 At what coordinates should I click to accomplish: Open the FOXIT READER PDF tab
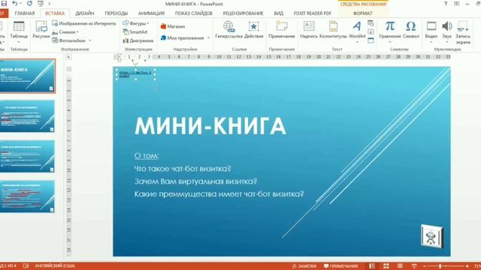[x=313, y=13]
